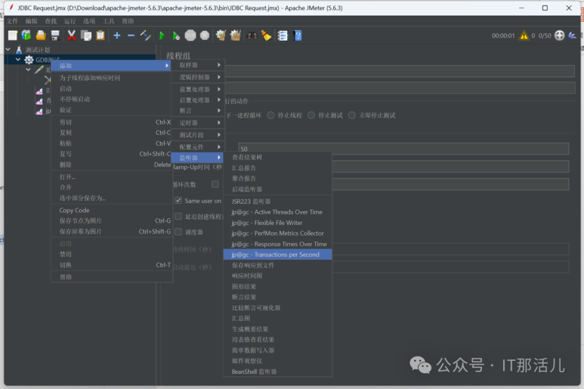The image size is (584, 389).
Task: Click the Clear results broom icon
Action: (221, 35)
